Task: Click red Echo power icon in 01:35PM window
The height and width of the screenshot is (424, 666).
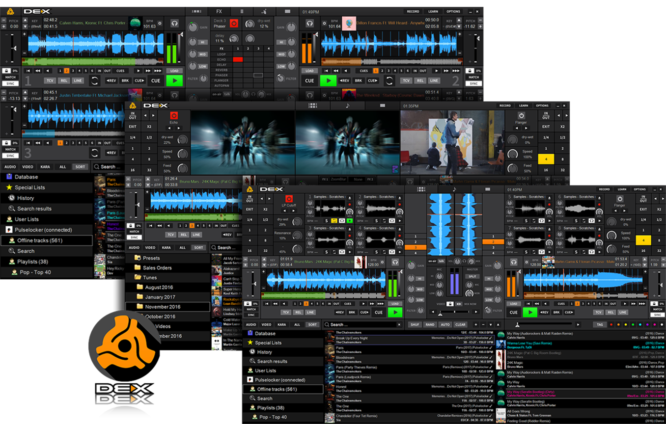Action: tap(173, 116)
